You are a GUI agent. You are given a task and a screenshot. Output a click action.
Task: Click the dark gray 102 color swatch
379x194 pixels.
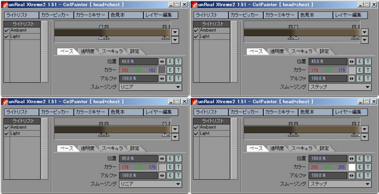162,70
